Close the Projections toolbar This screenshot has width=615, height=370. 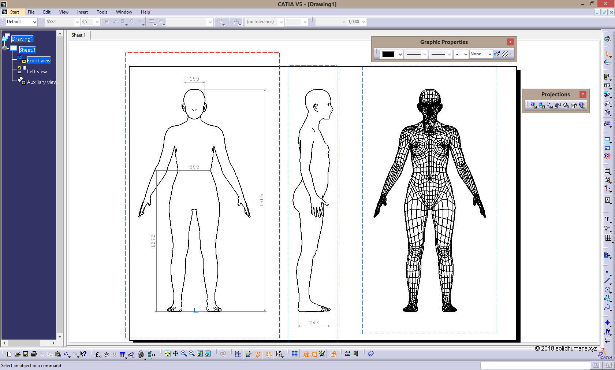pos(583,94)
